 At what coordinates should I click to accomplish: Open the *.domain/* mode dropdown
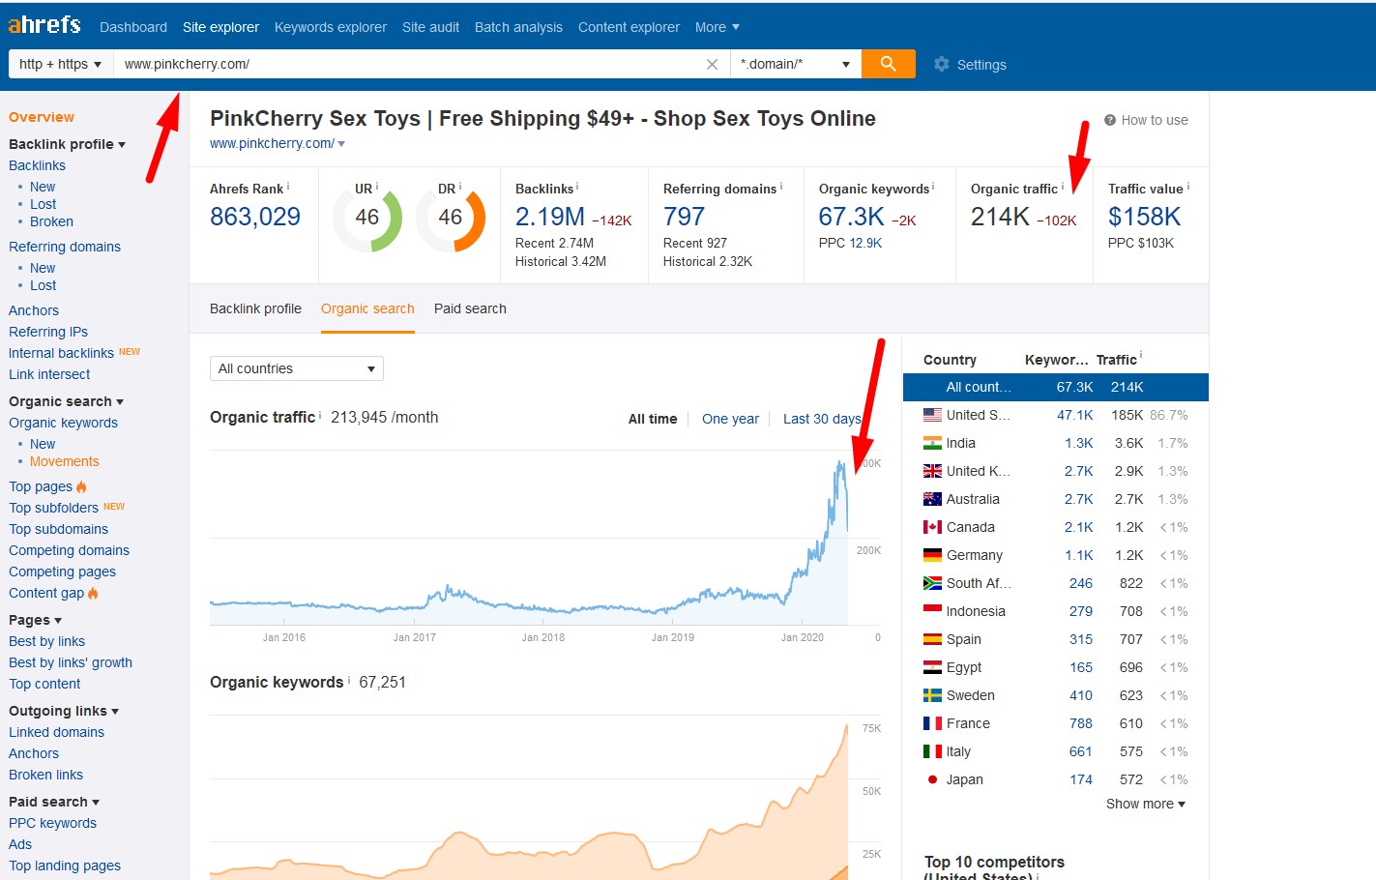(795, 64)
